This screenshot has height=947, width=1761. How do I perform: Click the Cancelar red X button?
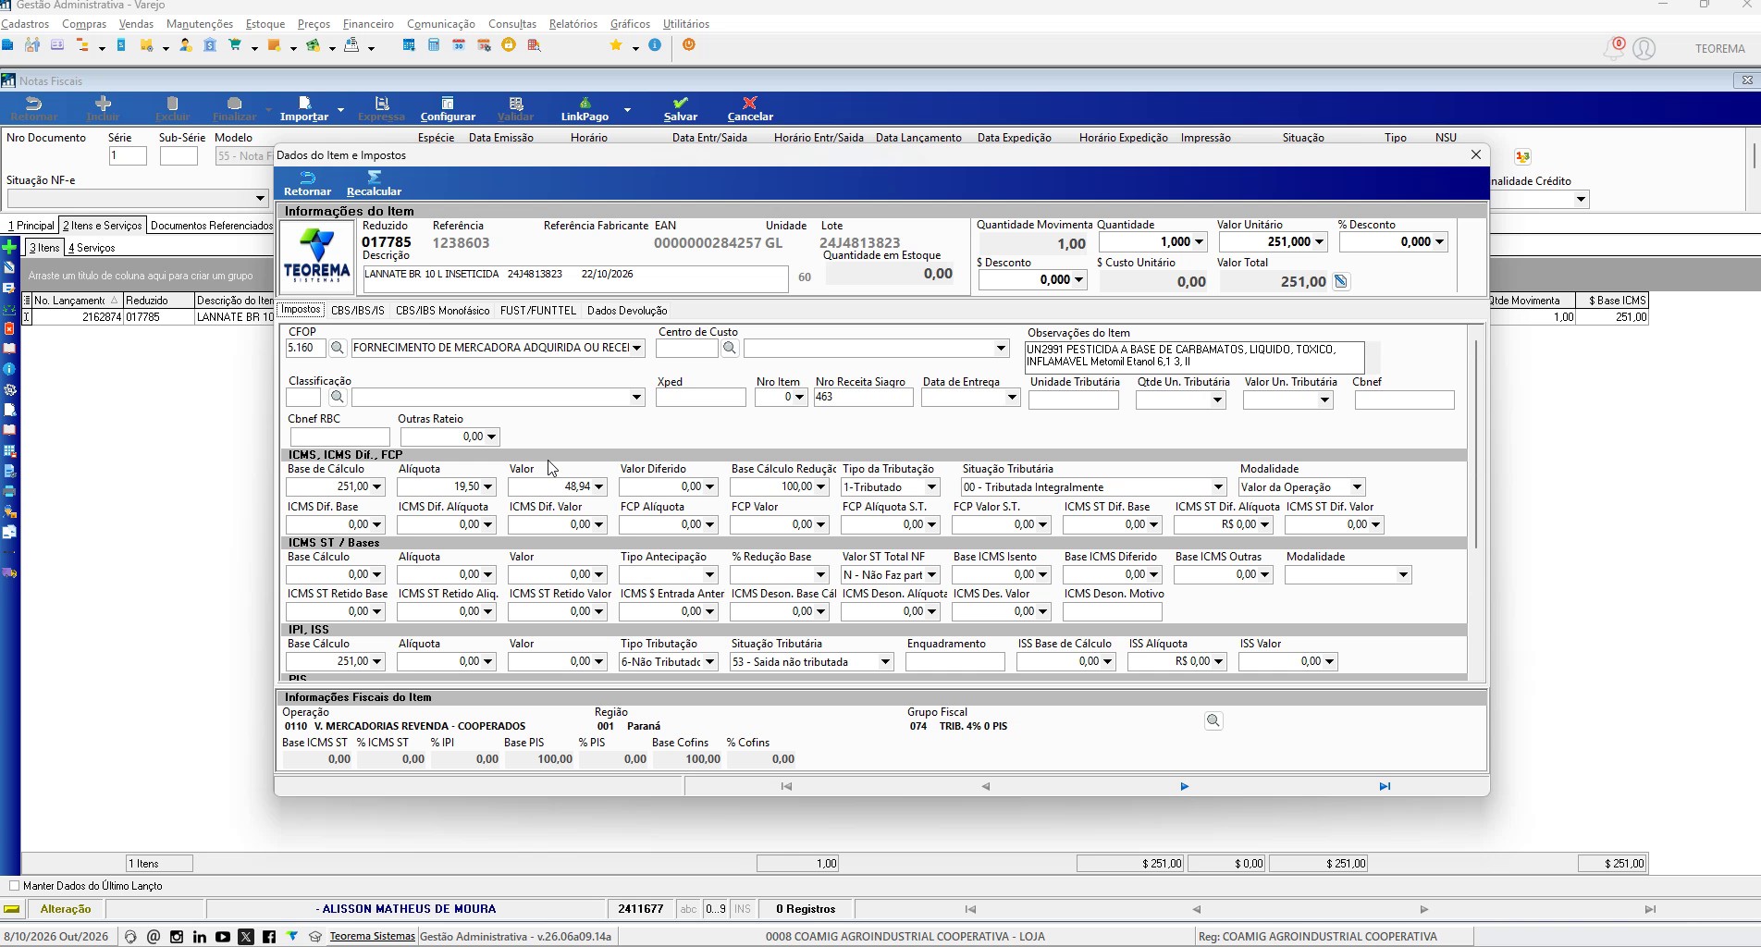tap(750, 108)
